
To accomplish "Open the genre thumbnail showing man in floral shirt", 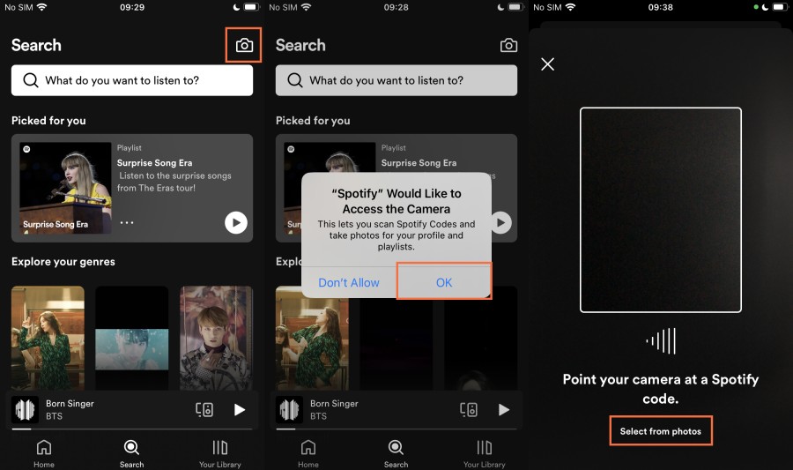I will [216, 338].
